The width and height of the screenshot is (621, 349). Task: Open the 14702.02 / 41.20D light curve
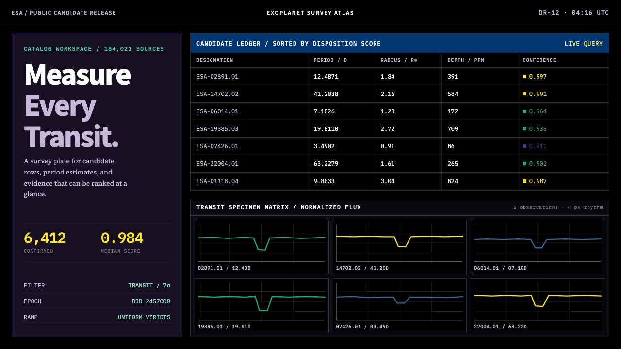400,247
